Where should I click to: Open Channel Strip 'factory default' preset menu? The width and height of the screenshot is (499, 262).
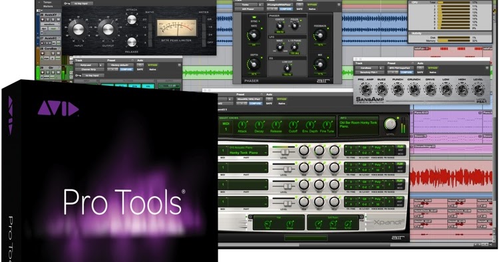pyautogui.click(x=120, y=65)
